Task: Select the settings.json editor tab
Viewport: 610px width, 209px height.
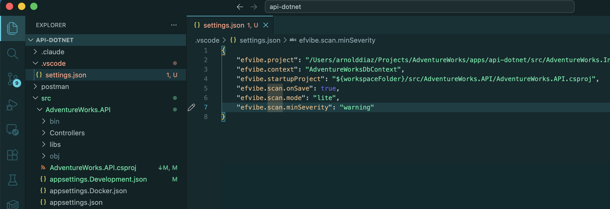Action: (230, 25)
